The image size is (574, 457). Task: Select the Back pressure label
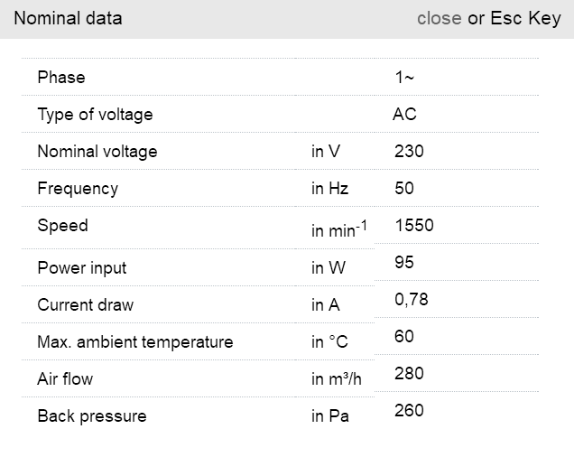pos(91,416)
